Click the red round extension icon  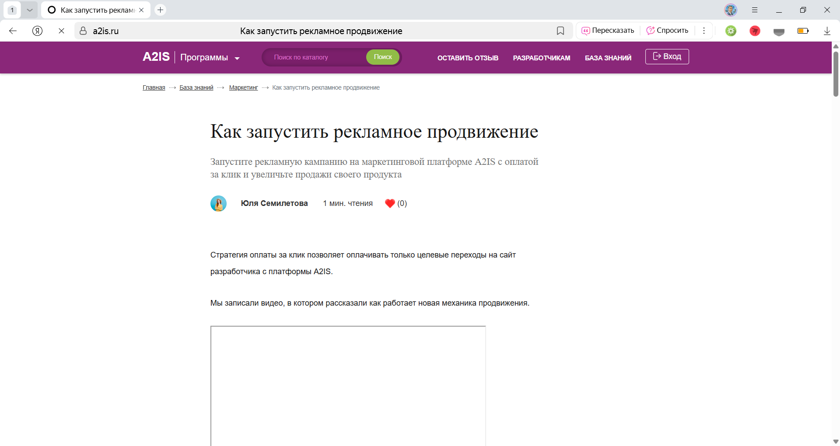pos(755,31)
